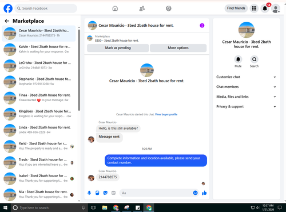Click the Find friends button
Viewport: 286px width, 212px height.
(236, 9)
